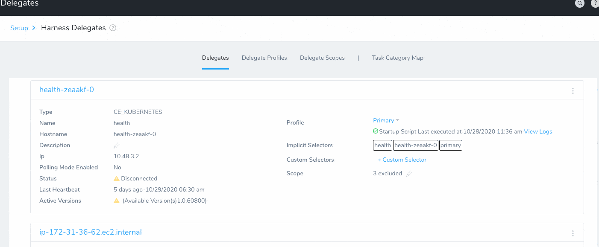Open options menu for ip-172-31-36-62.ec2.internal delegate
Viewport: 599px width, 247px height.
(573, 233)
